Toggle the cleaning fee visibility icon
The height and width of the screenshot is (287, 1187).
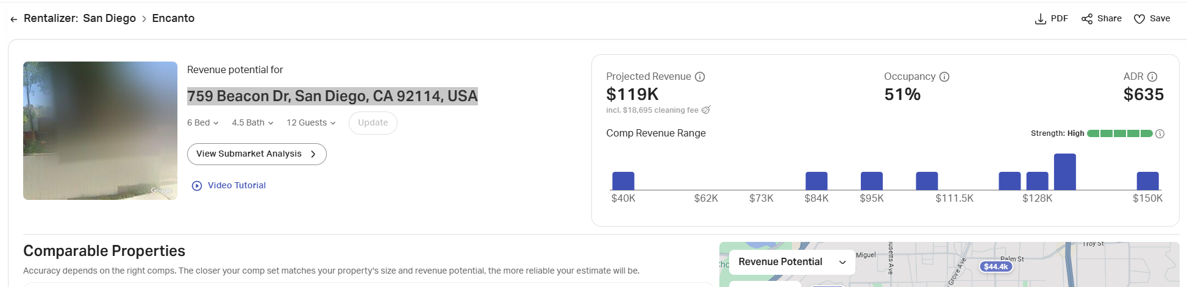706,110
